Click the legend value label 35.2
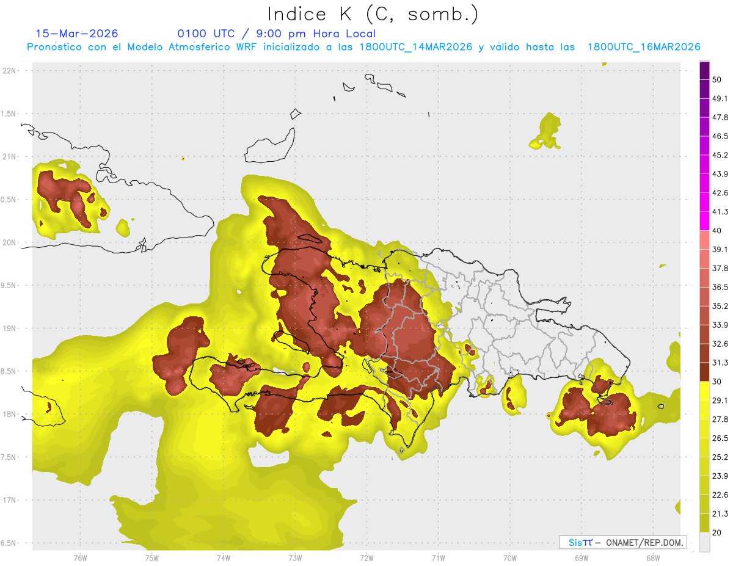733x566 pixels. coord(720,306)
